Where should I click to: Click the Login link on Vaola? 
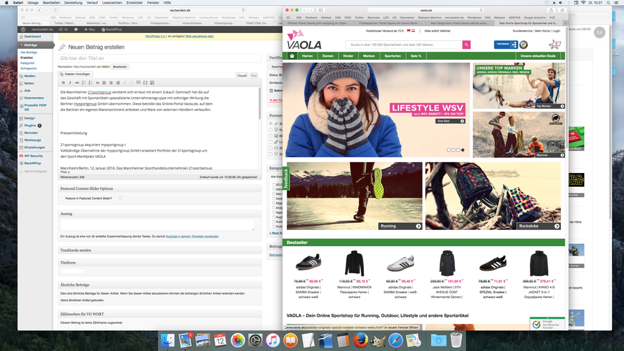coord(556,31)
